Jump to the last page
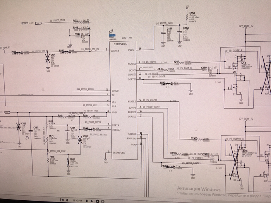This screenshot has height=203, width=271. coord(92,201)
